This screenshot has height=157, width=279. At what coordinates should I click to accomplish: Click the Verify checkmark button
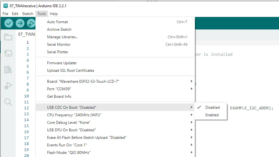(9, 23)
